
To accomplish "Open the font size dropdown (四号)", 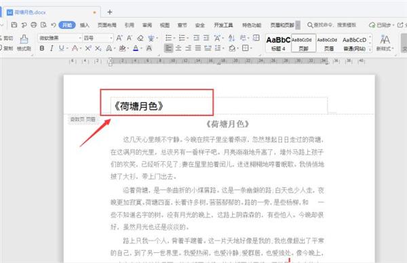I will (111, 39).
